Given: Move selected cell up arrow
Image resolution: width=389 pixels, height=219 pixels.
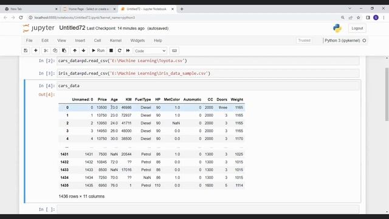Looking at the screenshot, I should (75, 50).
